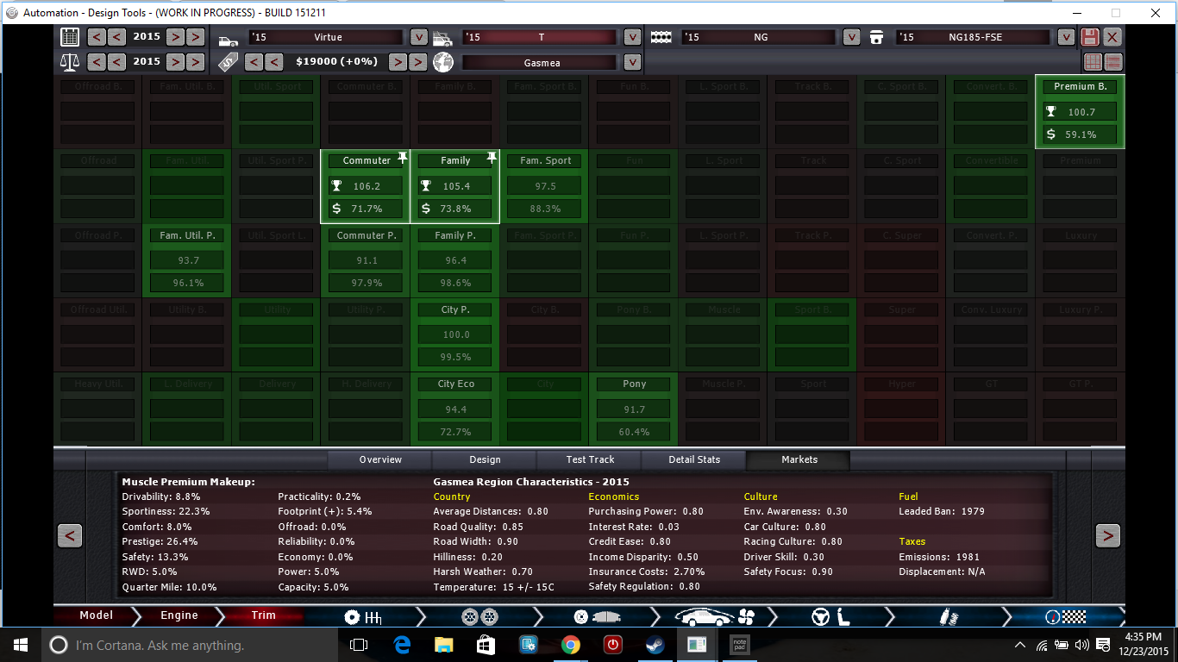Screen dimensions: 1178x662
Task: Show next market details with right arrow
Action: (1108, 535)
